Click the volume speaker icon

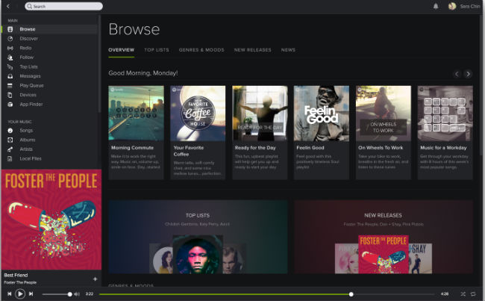77,294
